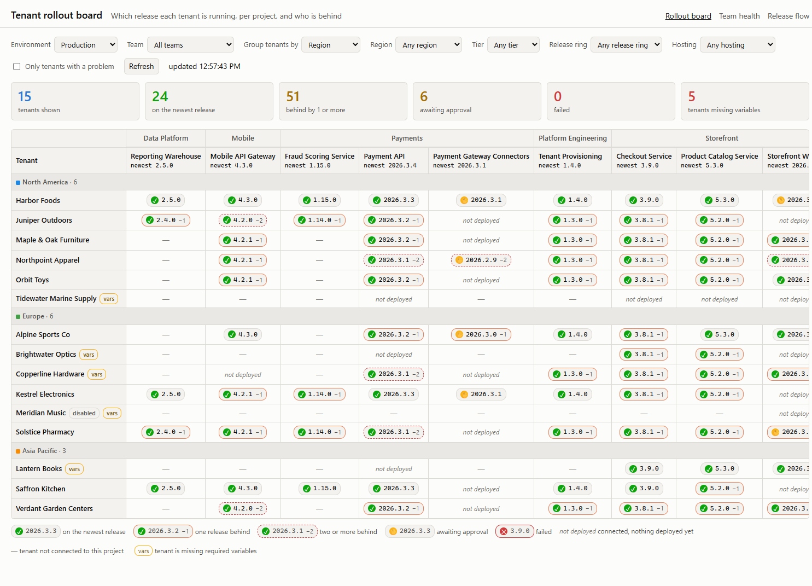Toggle Only tenants with a problem checkbox
This screenshot has width=812, height=586.
(x=17, y=66)
